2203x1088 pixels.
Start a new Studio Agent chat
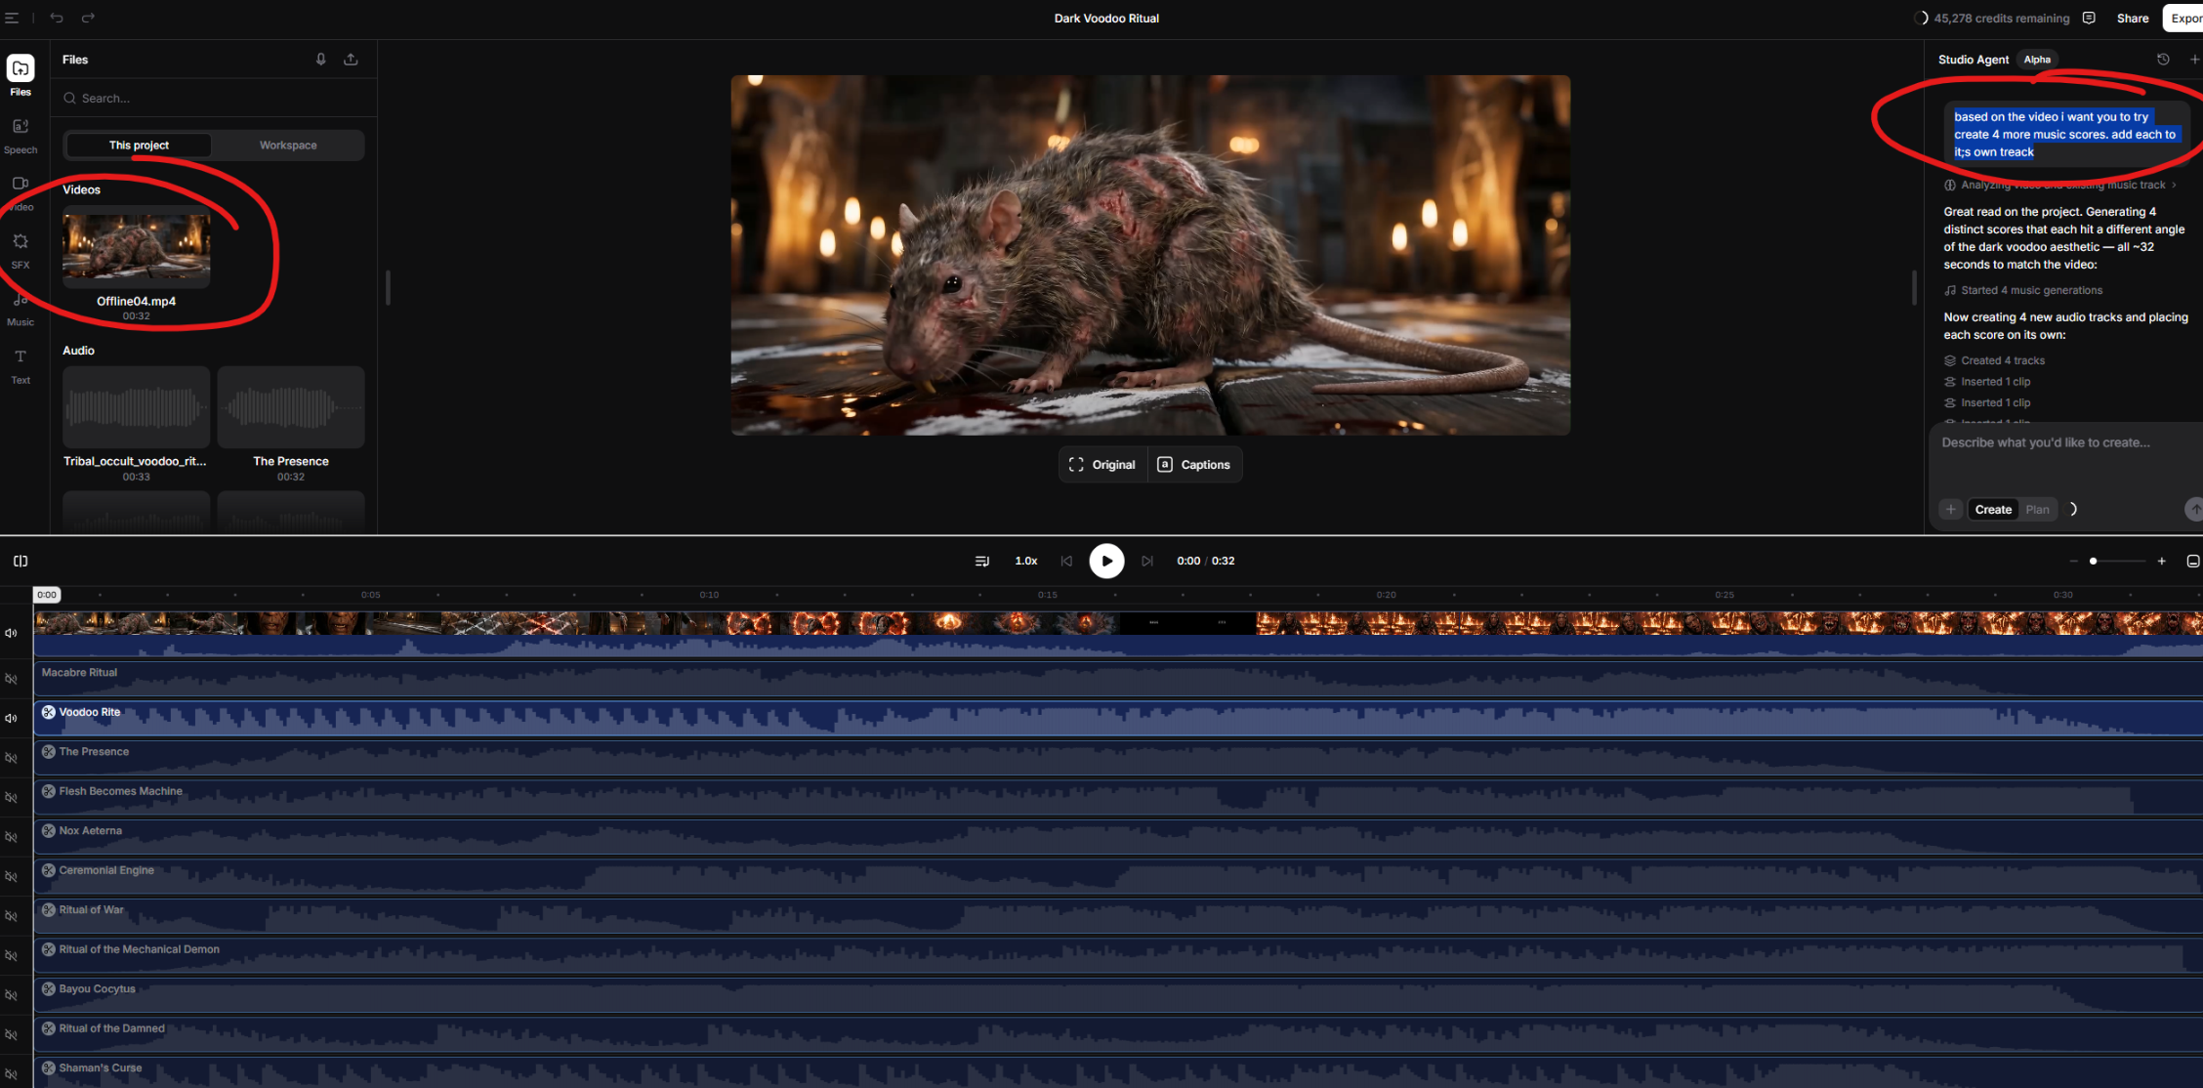coord(2194,60)
